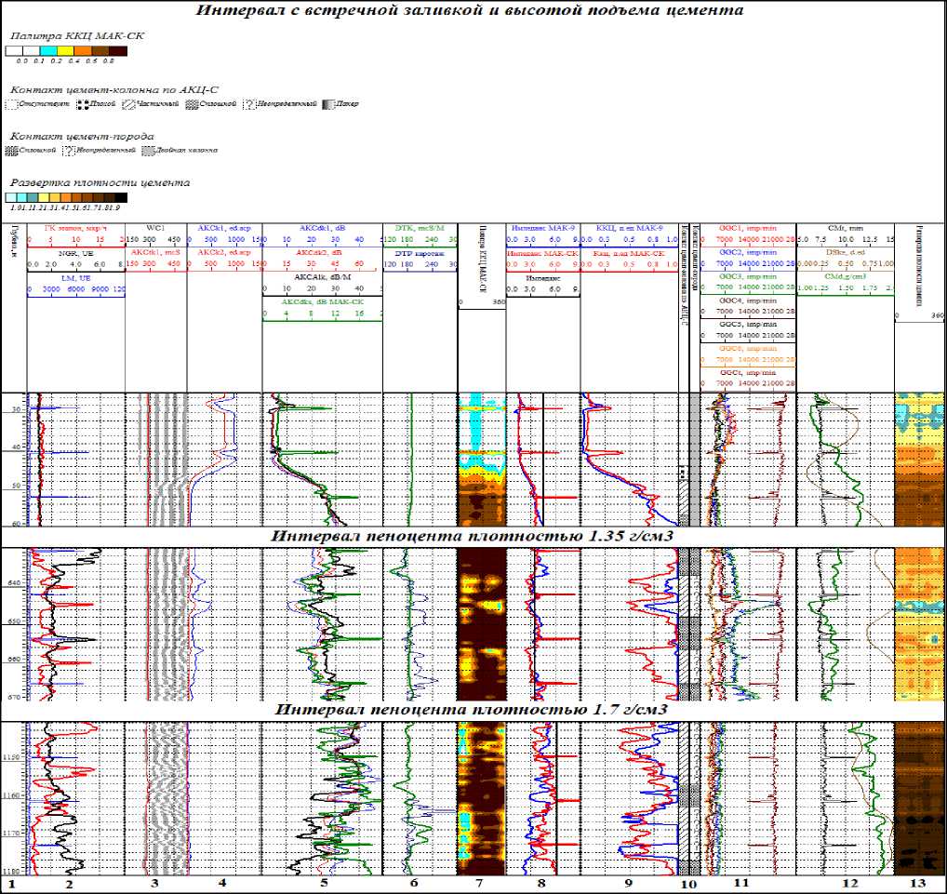The height and width of the screenshot is (894, 947).
Task: Select dark maroon swatch in Палитра ККЦ МАК-СК
Action: pyautogui.click(x=118, y=51)
